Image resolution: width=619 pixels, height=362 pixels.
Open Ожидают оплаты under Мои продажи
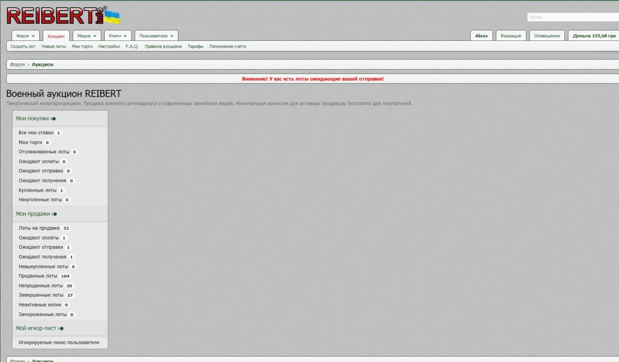pos(39,238)
